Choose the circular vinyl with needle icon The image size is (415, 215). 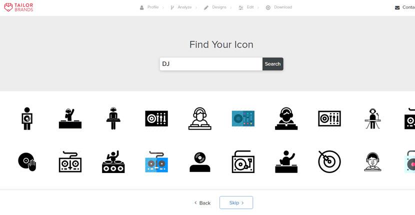329,161
